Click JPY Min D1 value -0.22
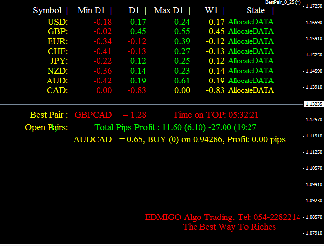This screenshot has height=246, width=324. point(102,61)
